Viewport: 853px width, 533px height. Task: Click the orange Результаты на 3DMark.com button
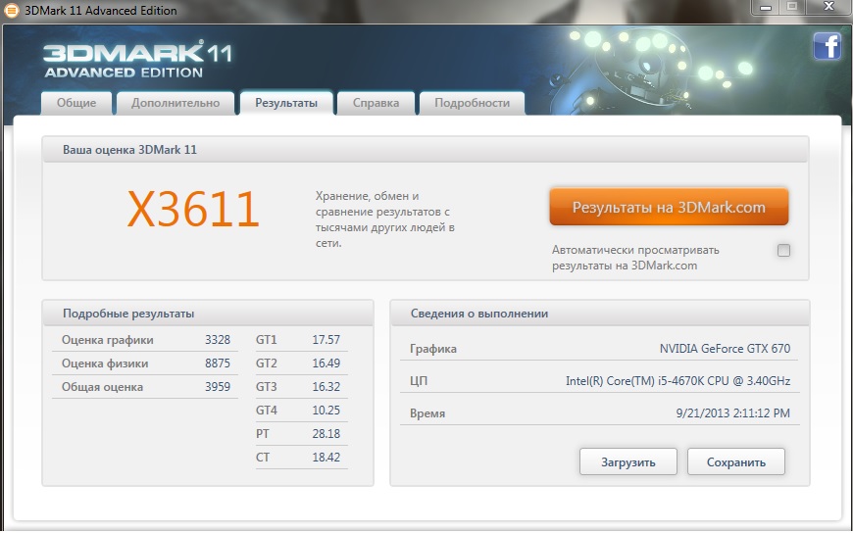669,207
